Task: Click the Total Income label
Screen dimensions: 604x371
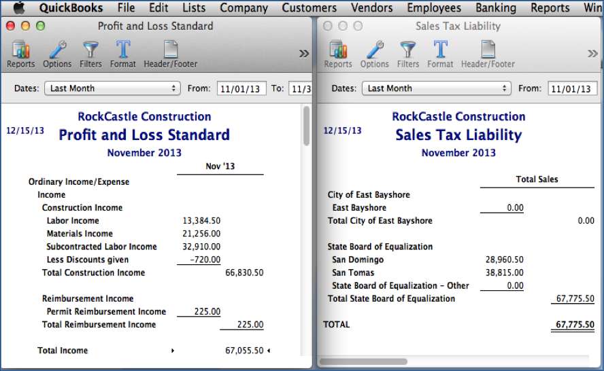Action: click(x=63, y=351)
